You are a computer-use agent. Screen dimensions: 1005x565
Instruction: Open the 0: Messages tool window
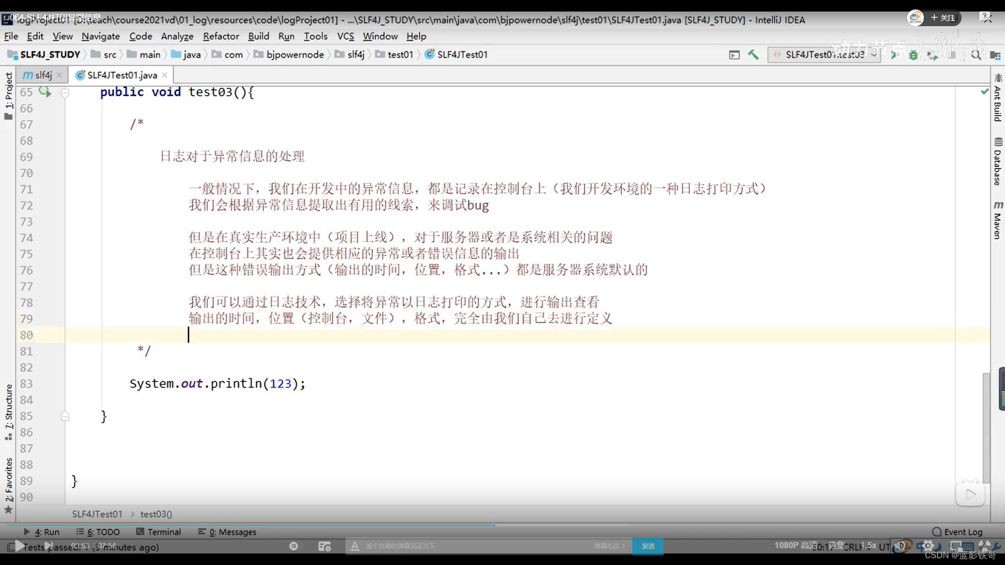pyautogui.click(x=227, y=532)
